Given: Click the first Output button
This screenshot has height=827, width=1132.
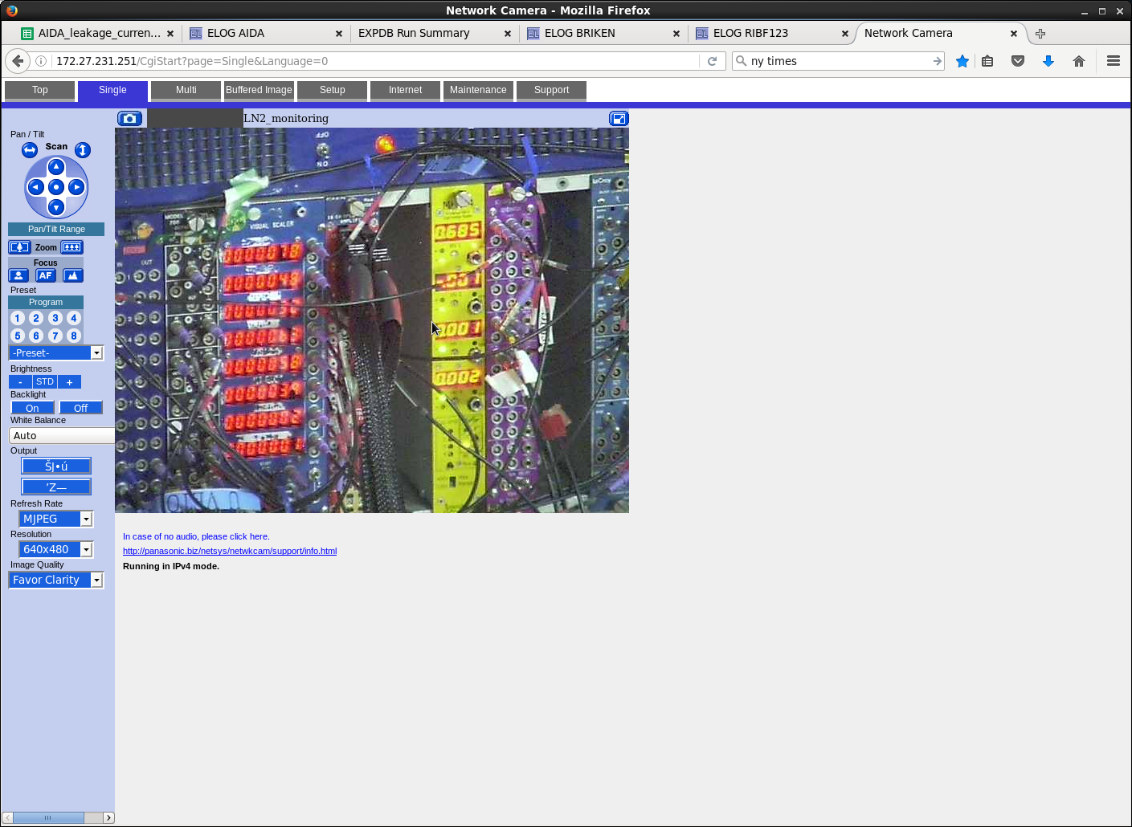Looking at the screenshot, I should 56,466.
